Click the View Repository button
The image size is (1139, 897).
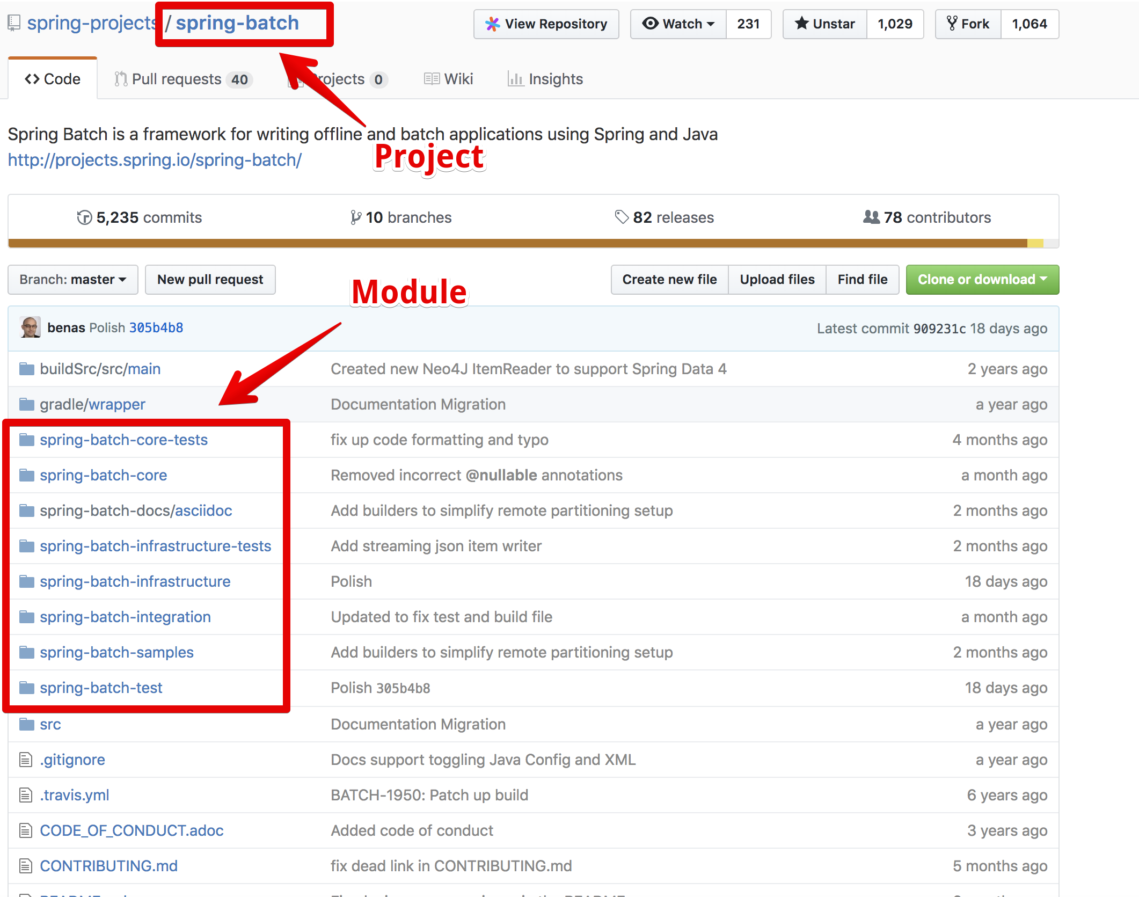pos(546,24)
